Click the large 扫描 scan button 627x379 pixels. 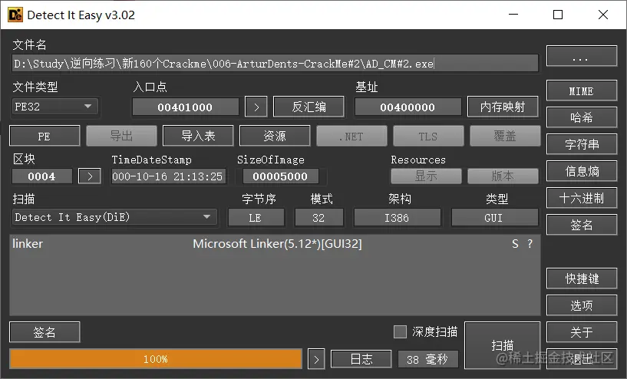pyautogui.click(x=502, y=345)
